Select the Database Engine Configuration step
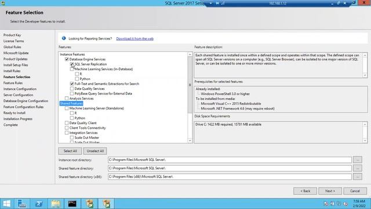 26,101
